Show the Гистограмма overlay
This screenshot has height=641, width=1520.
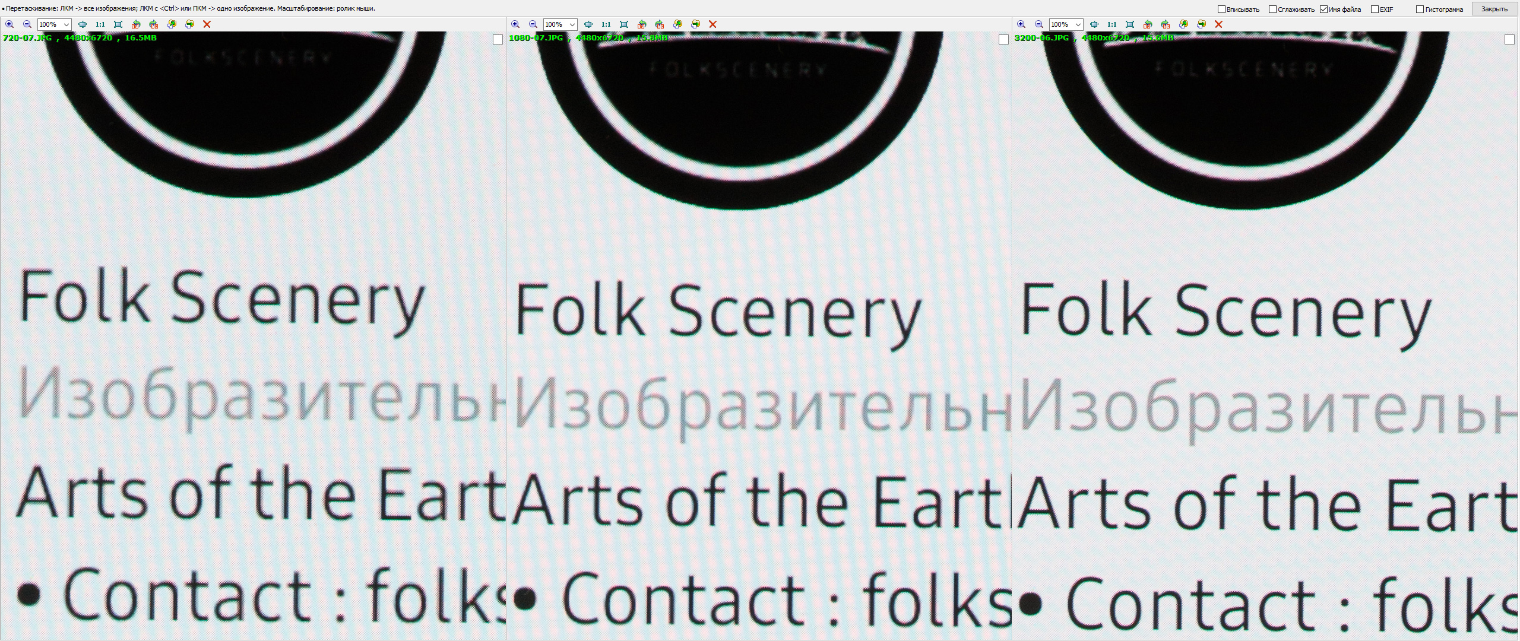pyautogui.click(x=1420, y=9)
